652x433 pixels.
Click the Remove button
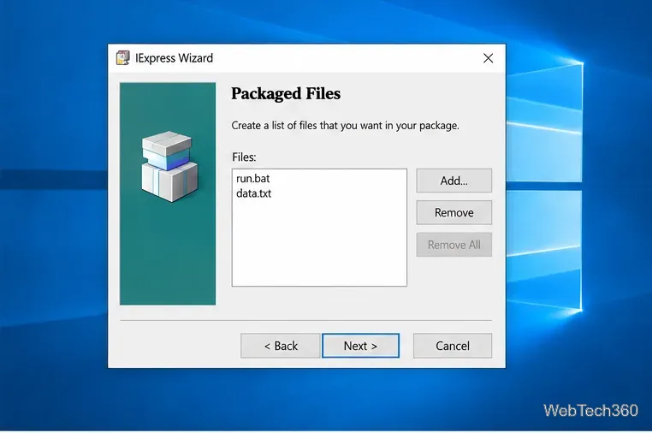[x=454, y=212]
